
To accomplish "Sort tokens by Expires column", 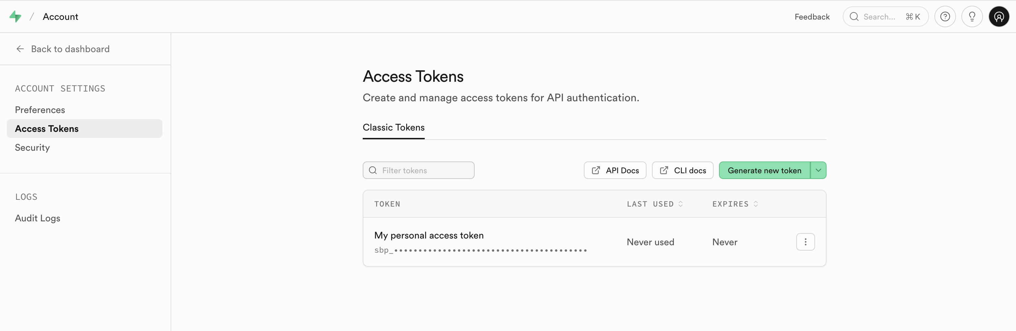I will pos(755,204).
